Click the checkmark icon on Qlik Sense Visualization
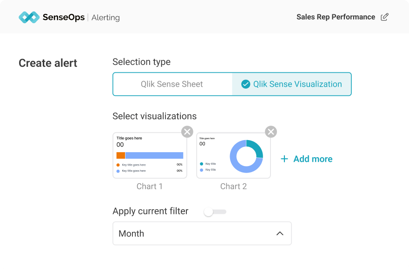Viewport: 409px width, 269px height. [x=245, y=84]
